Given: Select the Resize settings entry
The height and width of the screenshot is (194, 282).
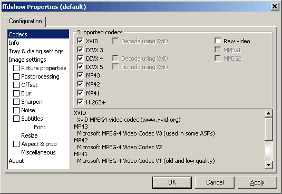Looking at the screenshot, I should click(x=30, y=135).
